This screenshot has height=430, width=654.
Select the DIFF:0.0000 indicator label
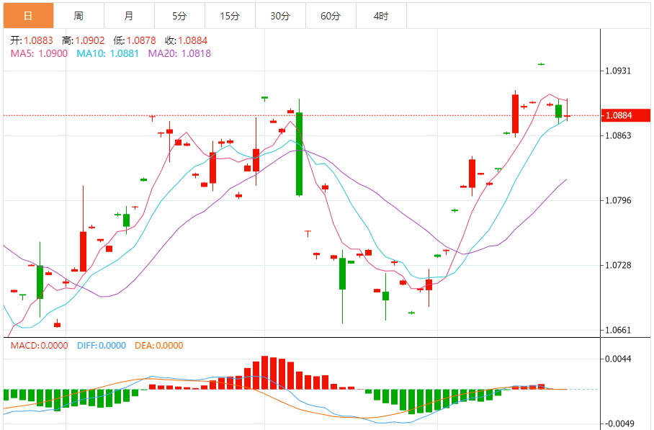point(102,345)
